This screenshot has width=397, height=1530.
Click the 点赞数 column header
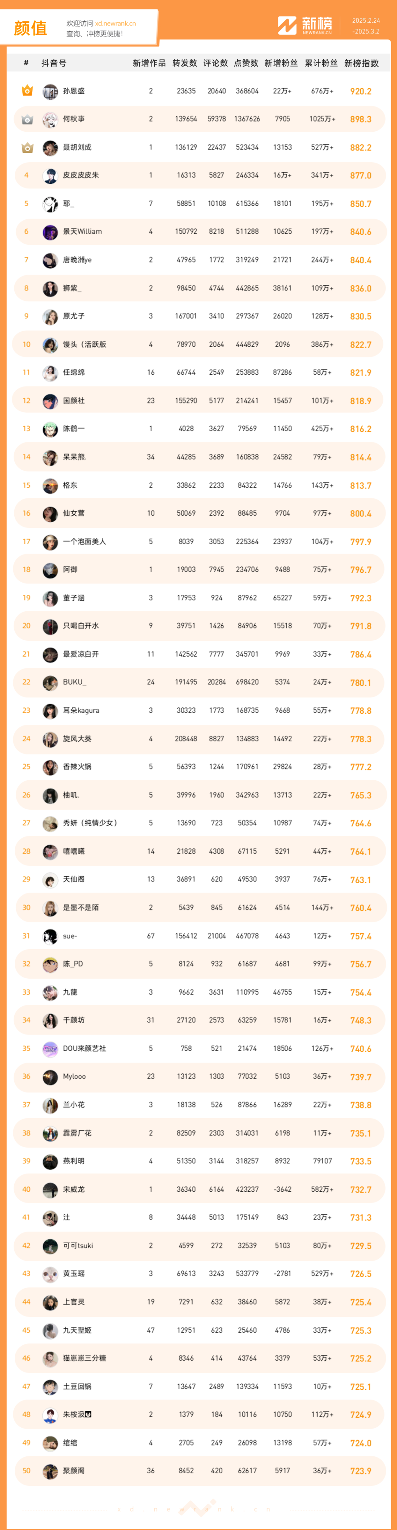point(246,63)
